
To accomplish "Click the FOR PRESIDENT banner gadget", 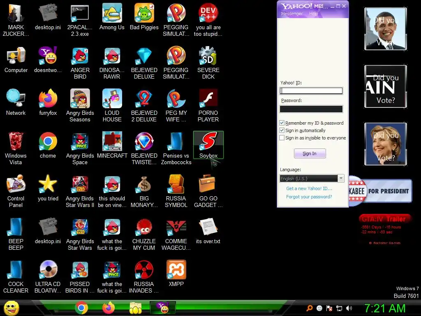I will pyautogui.click(x=380, y=191).
